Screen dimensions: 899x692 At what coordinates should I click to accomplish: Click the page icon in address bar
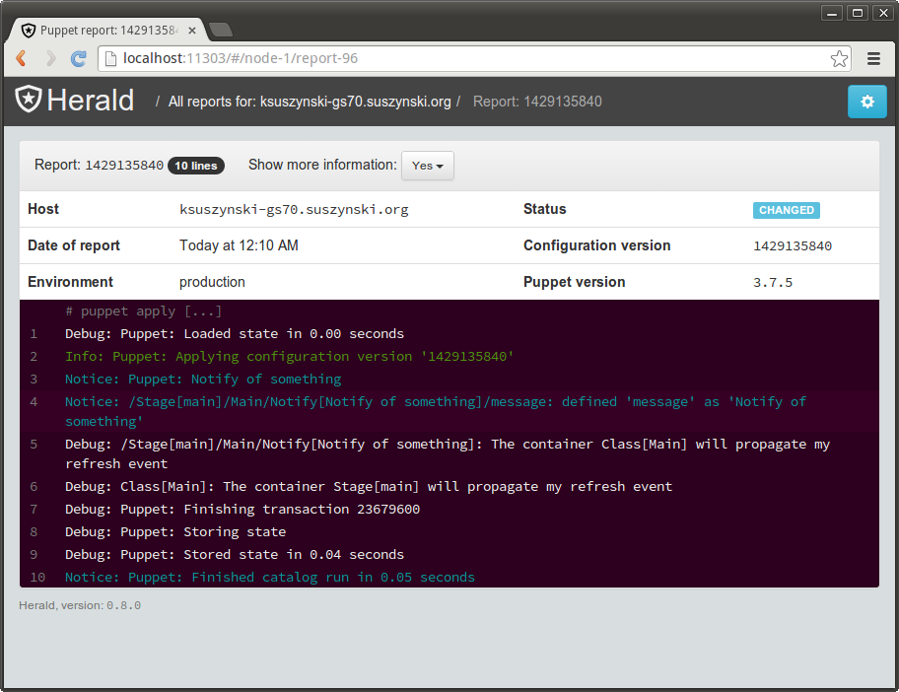click(111, 58)
